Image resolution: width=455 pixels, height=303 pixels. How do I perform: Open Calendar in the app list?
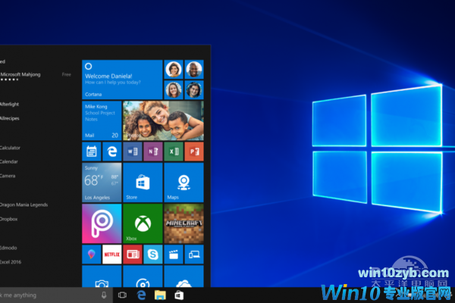[x=9, y=161]
